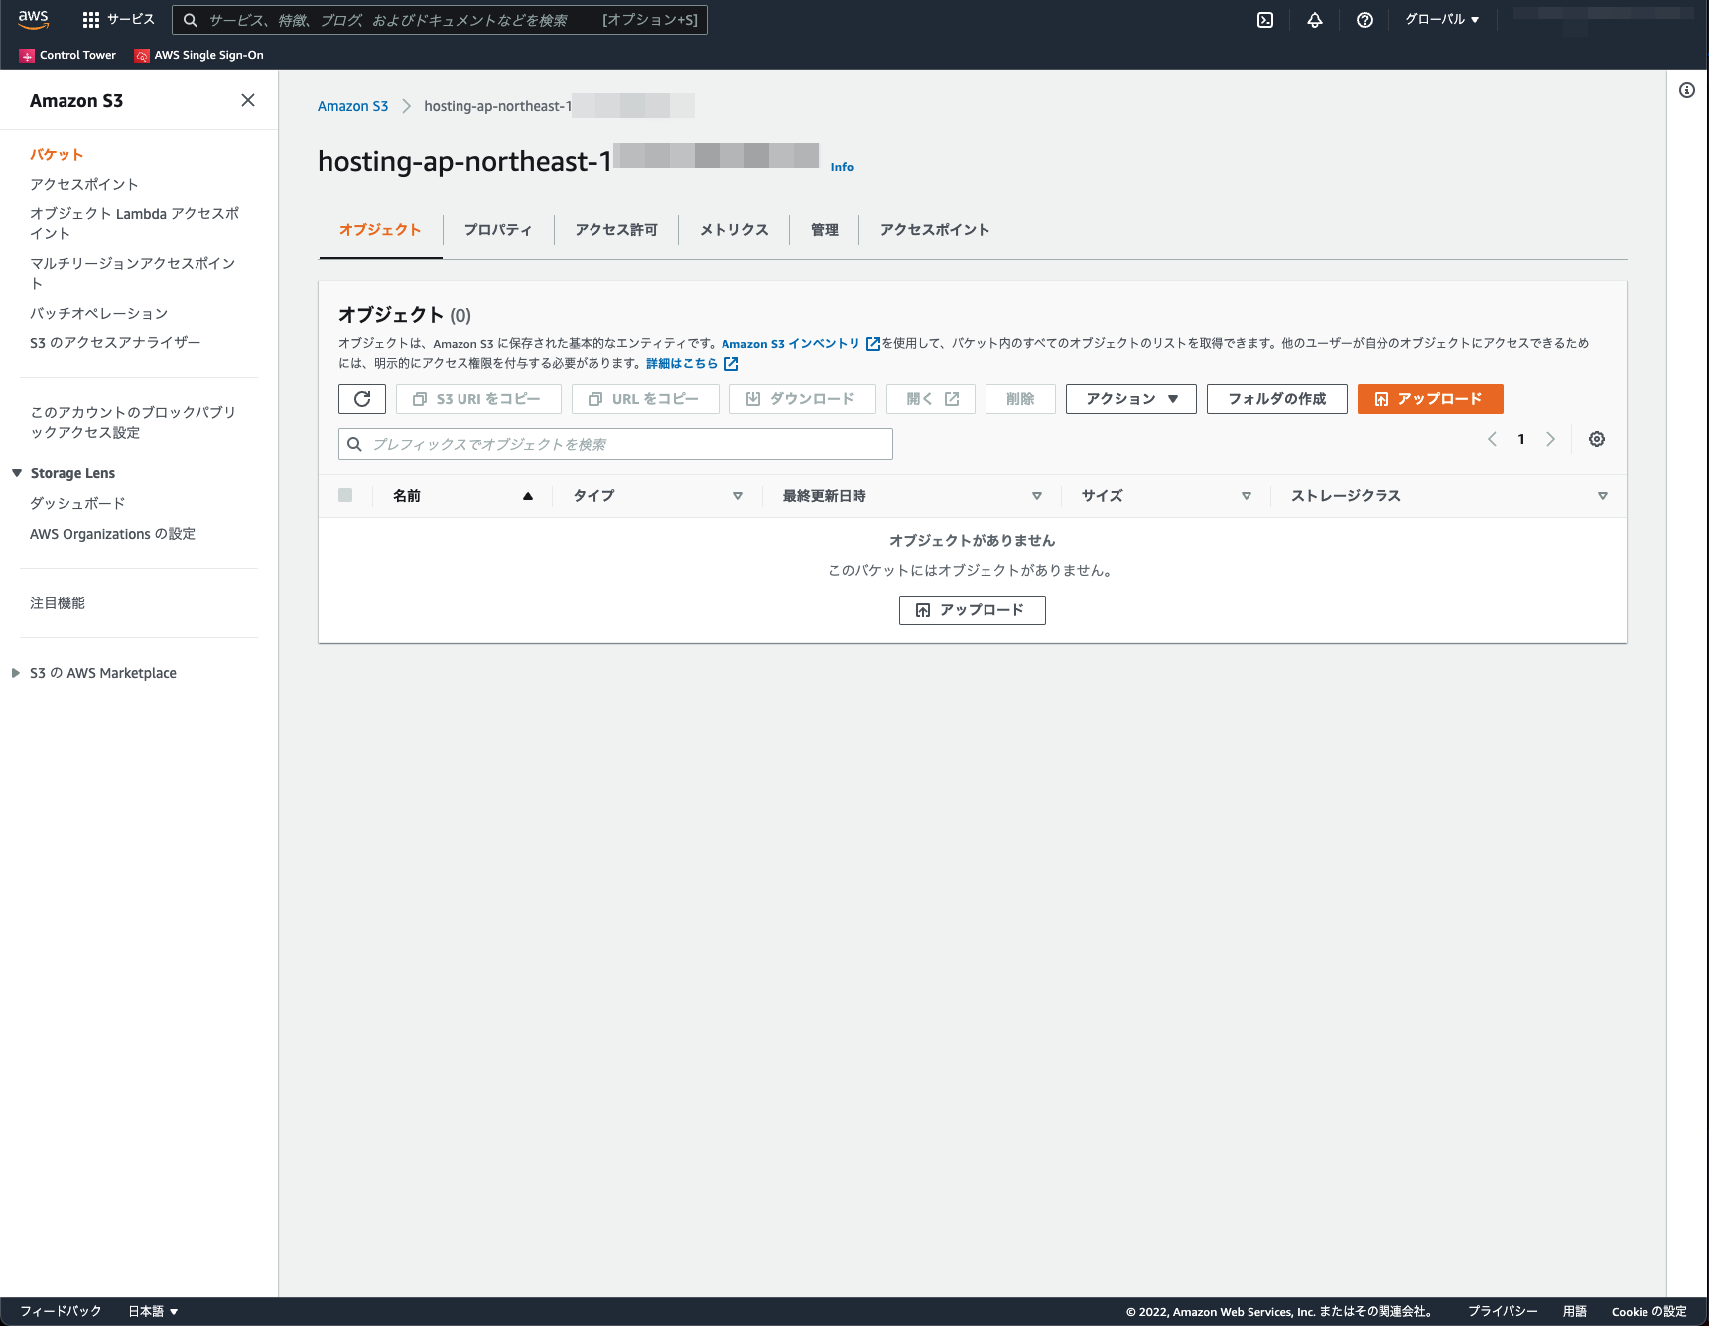The width and height of the screenshot is (1709, 1326).
Task: Open external link icon beside 詳細はこちら
Action: [731, 364]
